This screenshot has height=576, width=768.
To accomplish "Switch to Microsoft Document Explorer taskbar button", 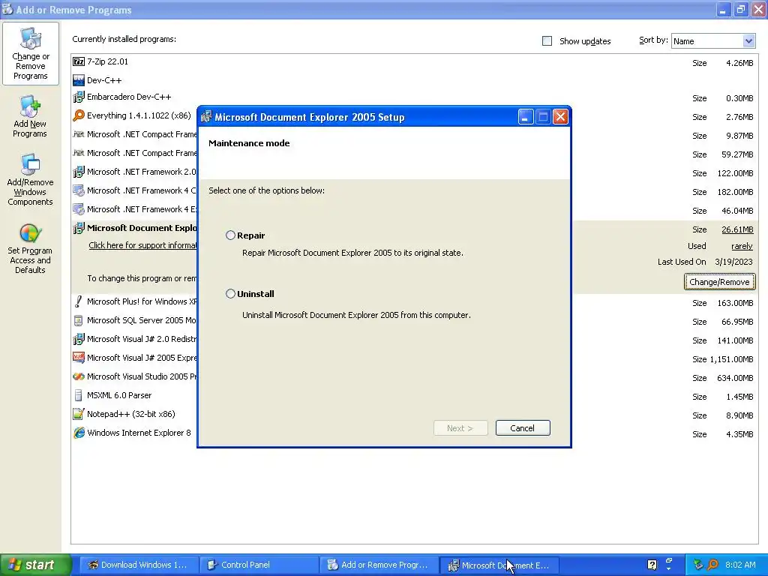I will 499,565.
